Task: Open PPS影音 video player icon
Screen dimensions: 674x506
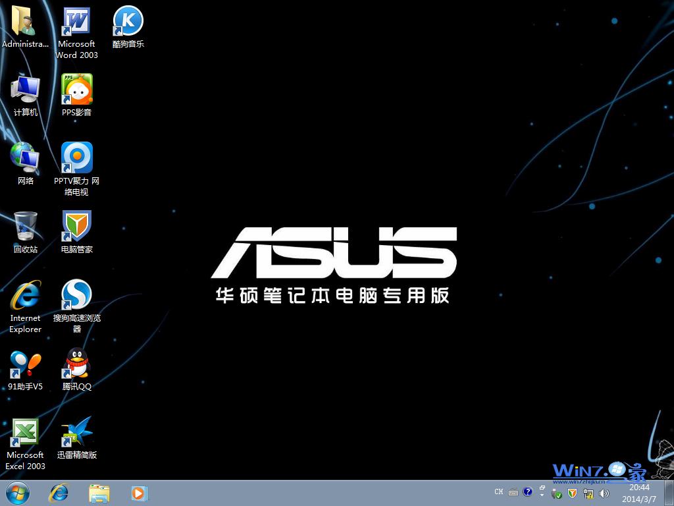Action: click(x=76, y=90)
